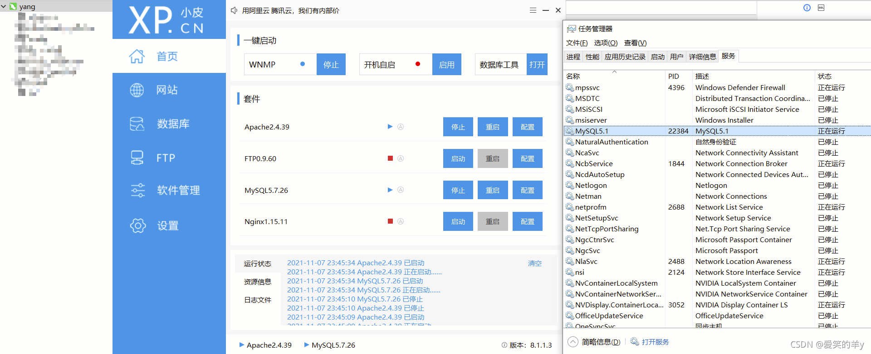Click the circled A icon beside FTP0.9.60
871x354 pixels.
tap(401, 158)
